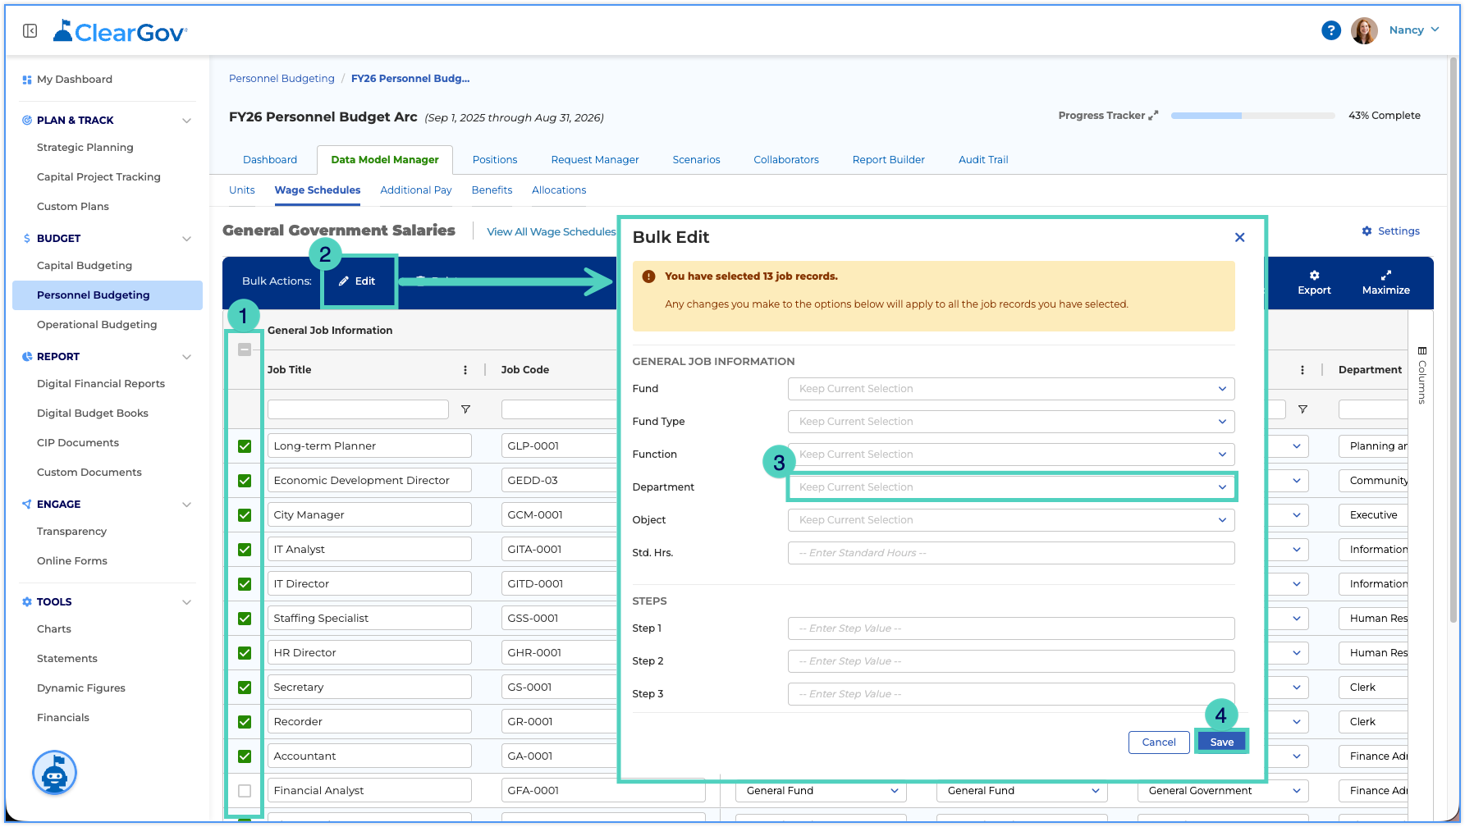This screenshot has width=1465, height=827.
Task: Open Capital Budgeting in sidebar
Action: click(x=85, y=266)
